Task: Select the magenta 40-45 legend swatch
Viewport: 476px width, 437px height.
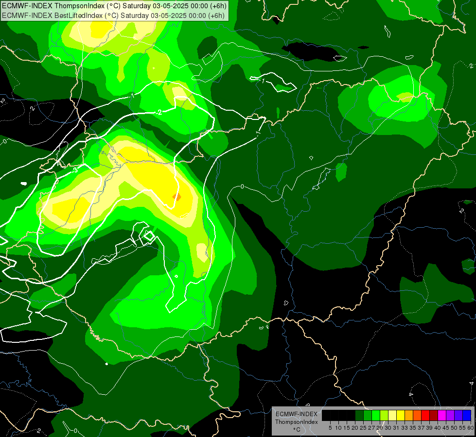Action: click(x=442, y=415)
